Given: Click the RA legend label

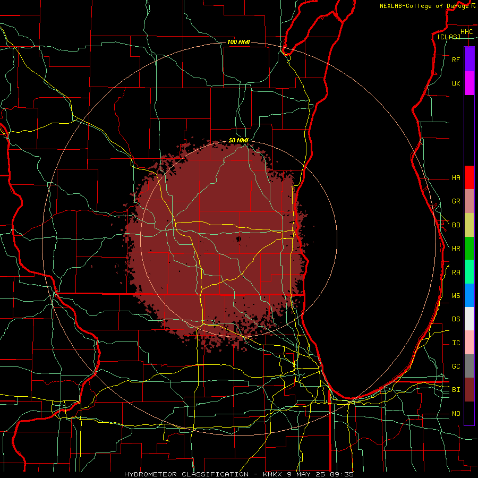Looking at the screenshot, I should [x=456, y=272].
